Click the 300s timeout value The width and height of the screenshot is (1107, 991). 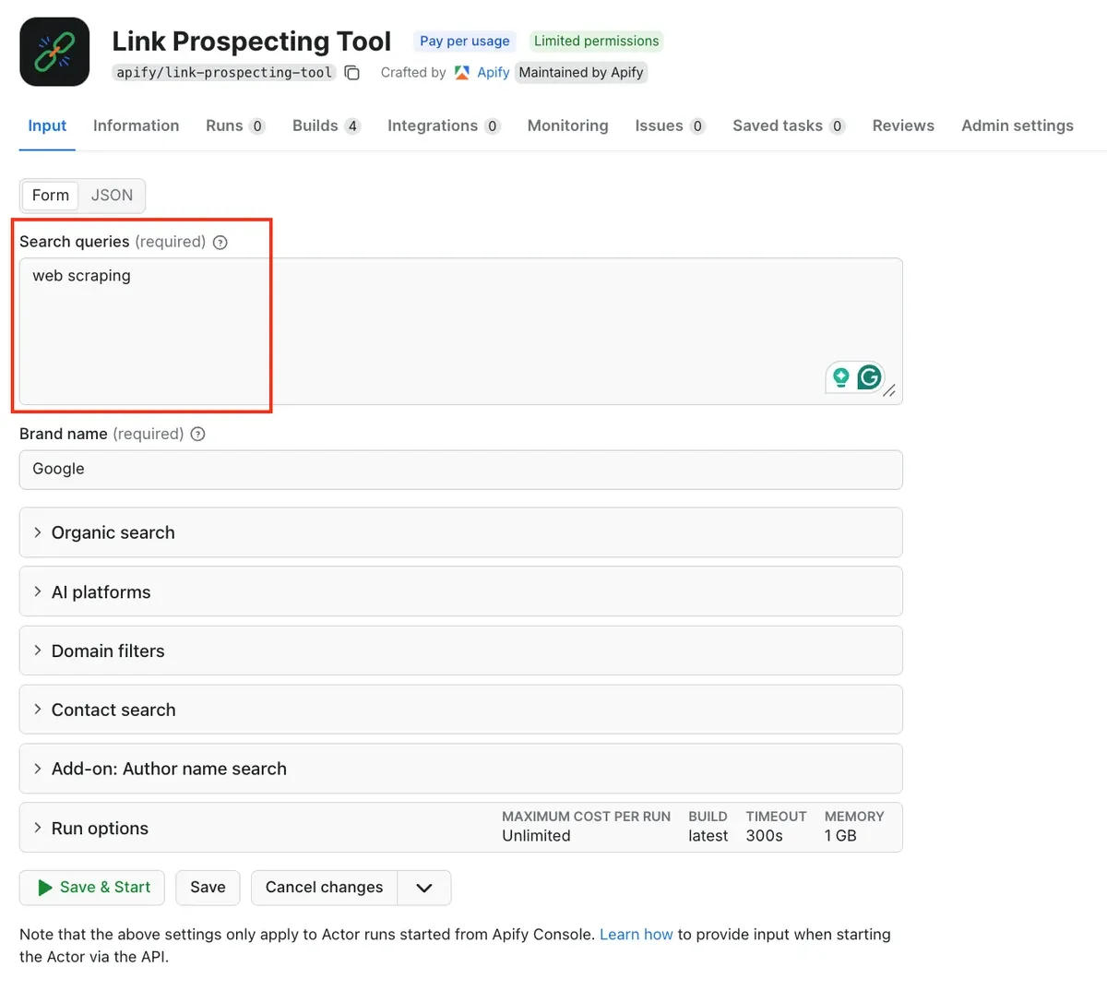point(764,836)
